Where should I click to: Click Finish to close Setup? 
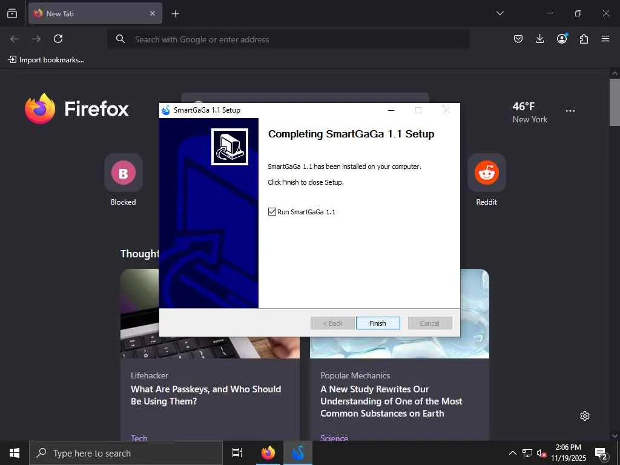click(x=378, y=323)
